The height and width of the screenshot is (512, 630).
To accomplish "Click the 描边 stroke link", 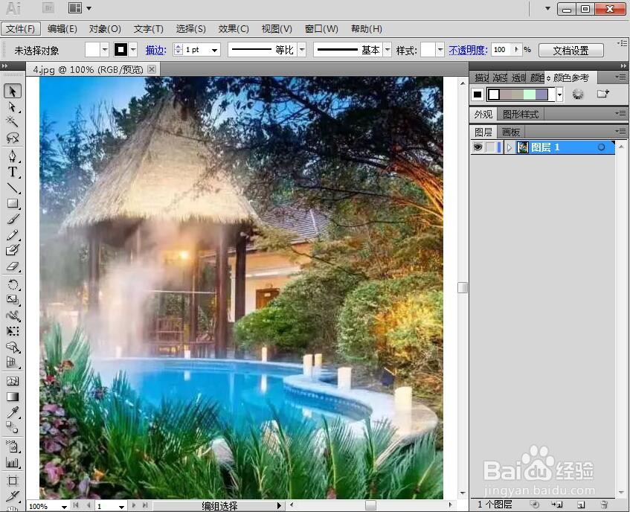I will [x=155, y=51].
